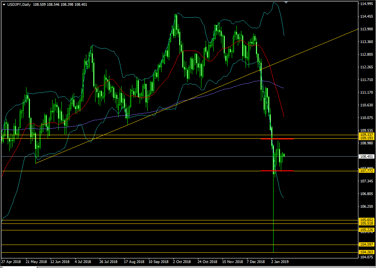
Task: Click the small triangle beside USDJPY,Daily
Action: [x=4, y=4]
